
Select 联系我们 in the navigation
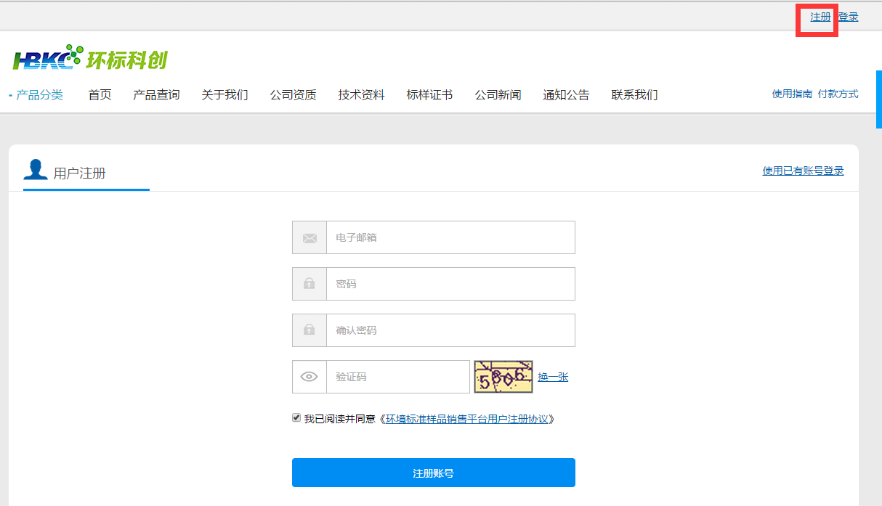tap(634, 95)
